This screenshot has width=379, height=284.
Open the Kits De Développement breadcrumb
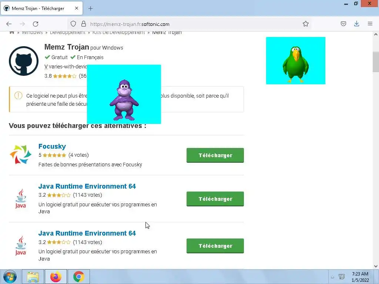pos(118,33)
